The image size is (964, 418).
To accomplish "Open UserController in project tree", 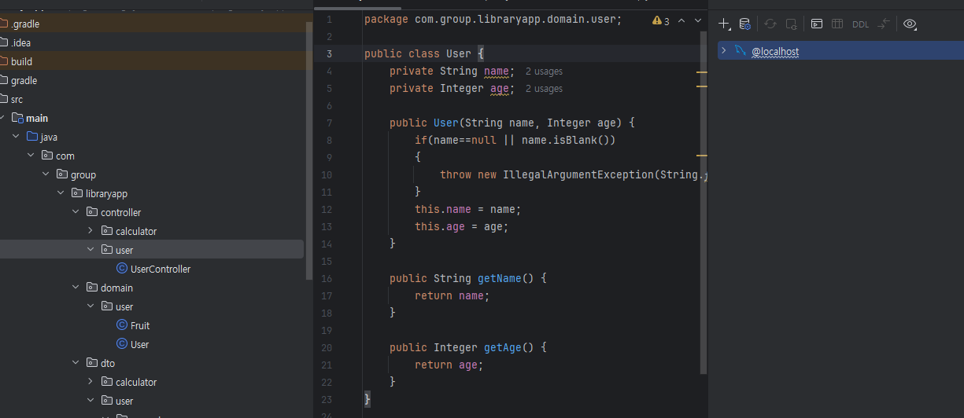I will [161, 269].
